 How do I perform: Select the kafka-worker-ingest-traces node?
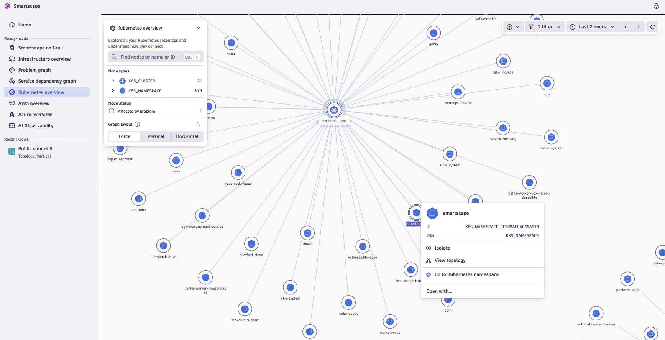(x=205, y=278)
